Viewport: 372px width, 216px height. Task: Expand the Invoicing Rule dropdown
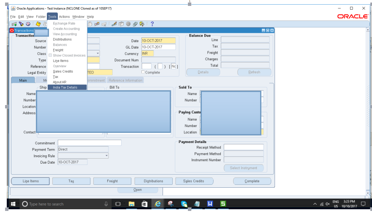coord(106,156)
